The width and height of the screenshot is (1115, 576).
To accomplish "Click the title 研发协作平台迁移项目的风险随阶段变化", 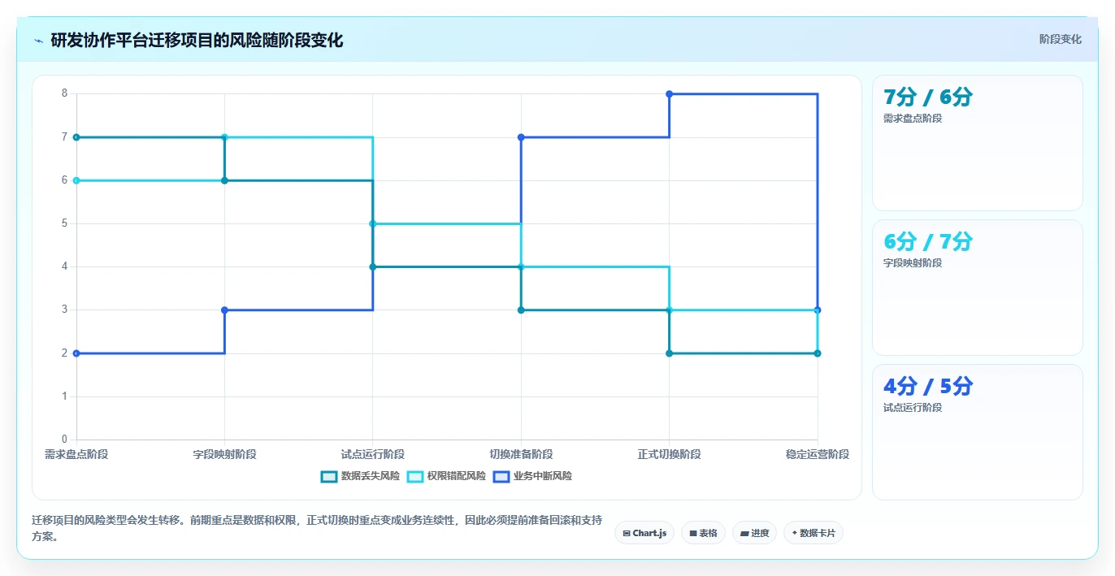I will 197,40.
